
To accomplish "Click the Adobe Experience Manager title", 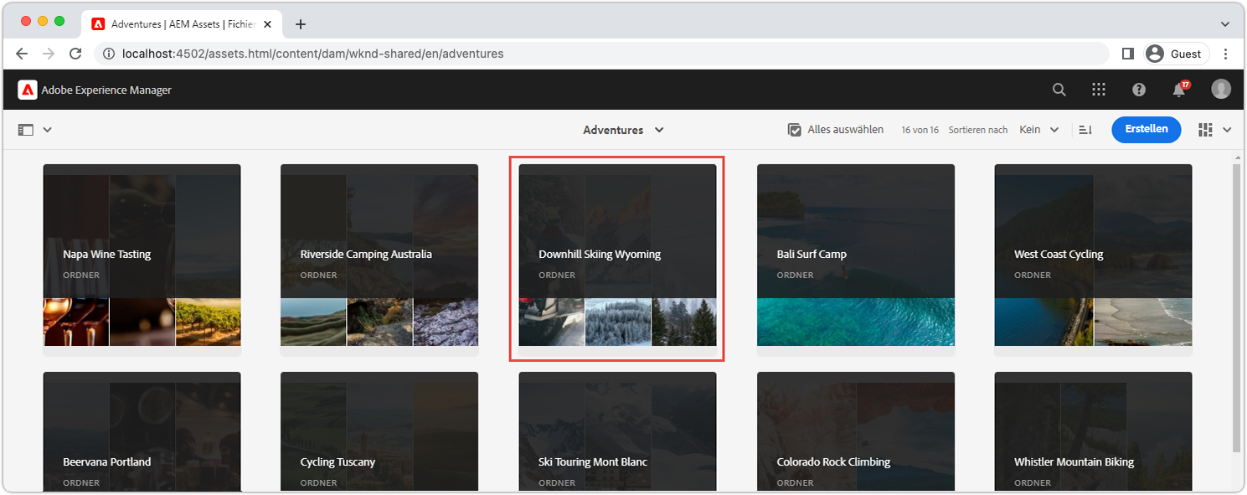I will point(106,90).
